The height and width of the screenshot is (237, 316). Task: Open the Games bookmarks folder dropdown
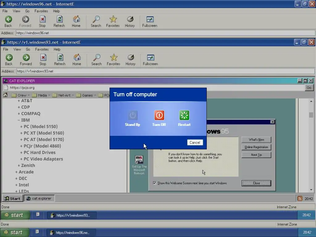click(86, 95)
